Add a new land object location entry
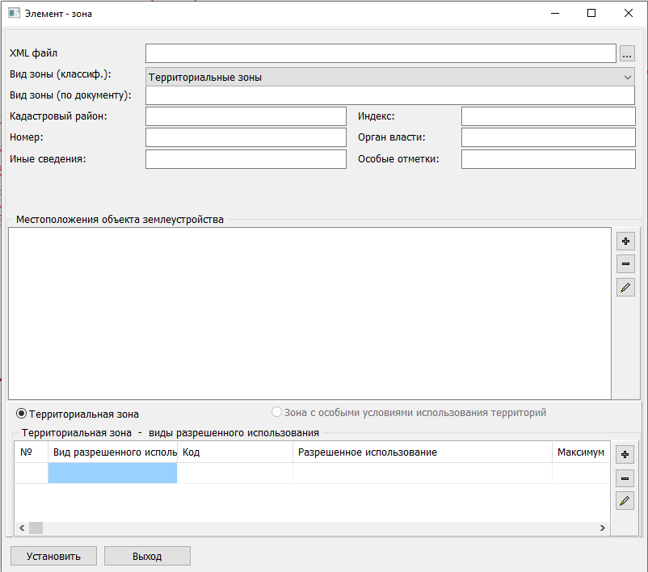The height and width of the screenshot is (572, 648). 625,241
